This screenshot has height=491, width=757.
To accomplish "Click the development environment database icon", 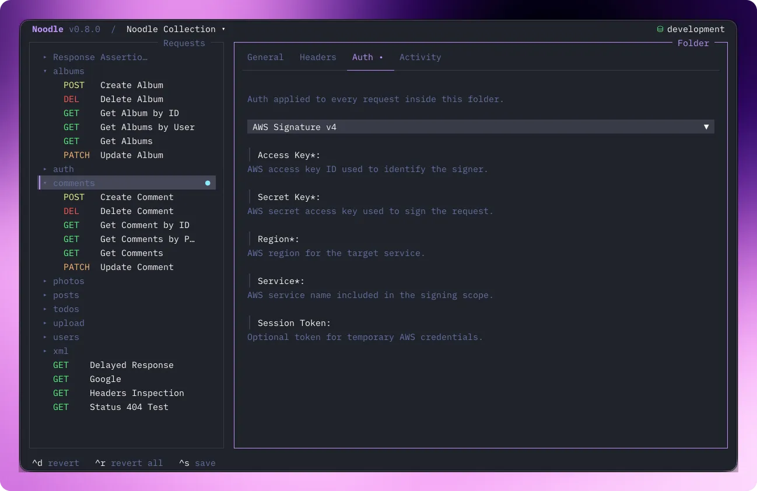I will pos(660,29).
